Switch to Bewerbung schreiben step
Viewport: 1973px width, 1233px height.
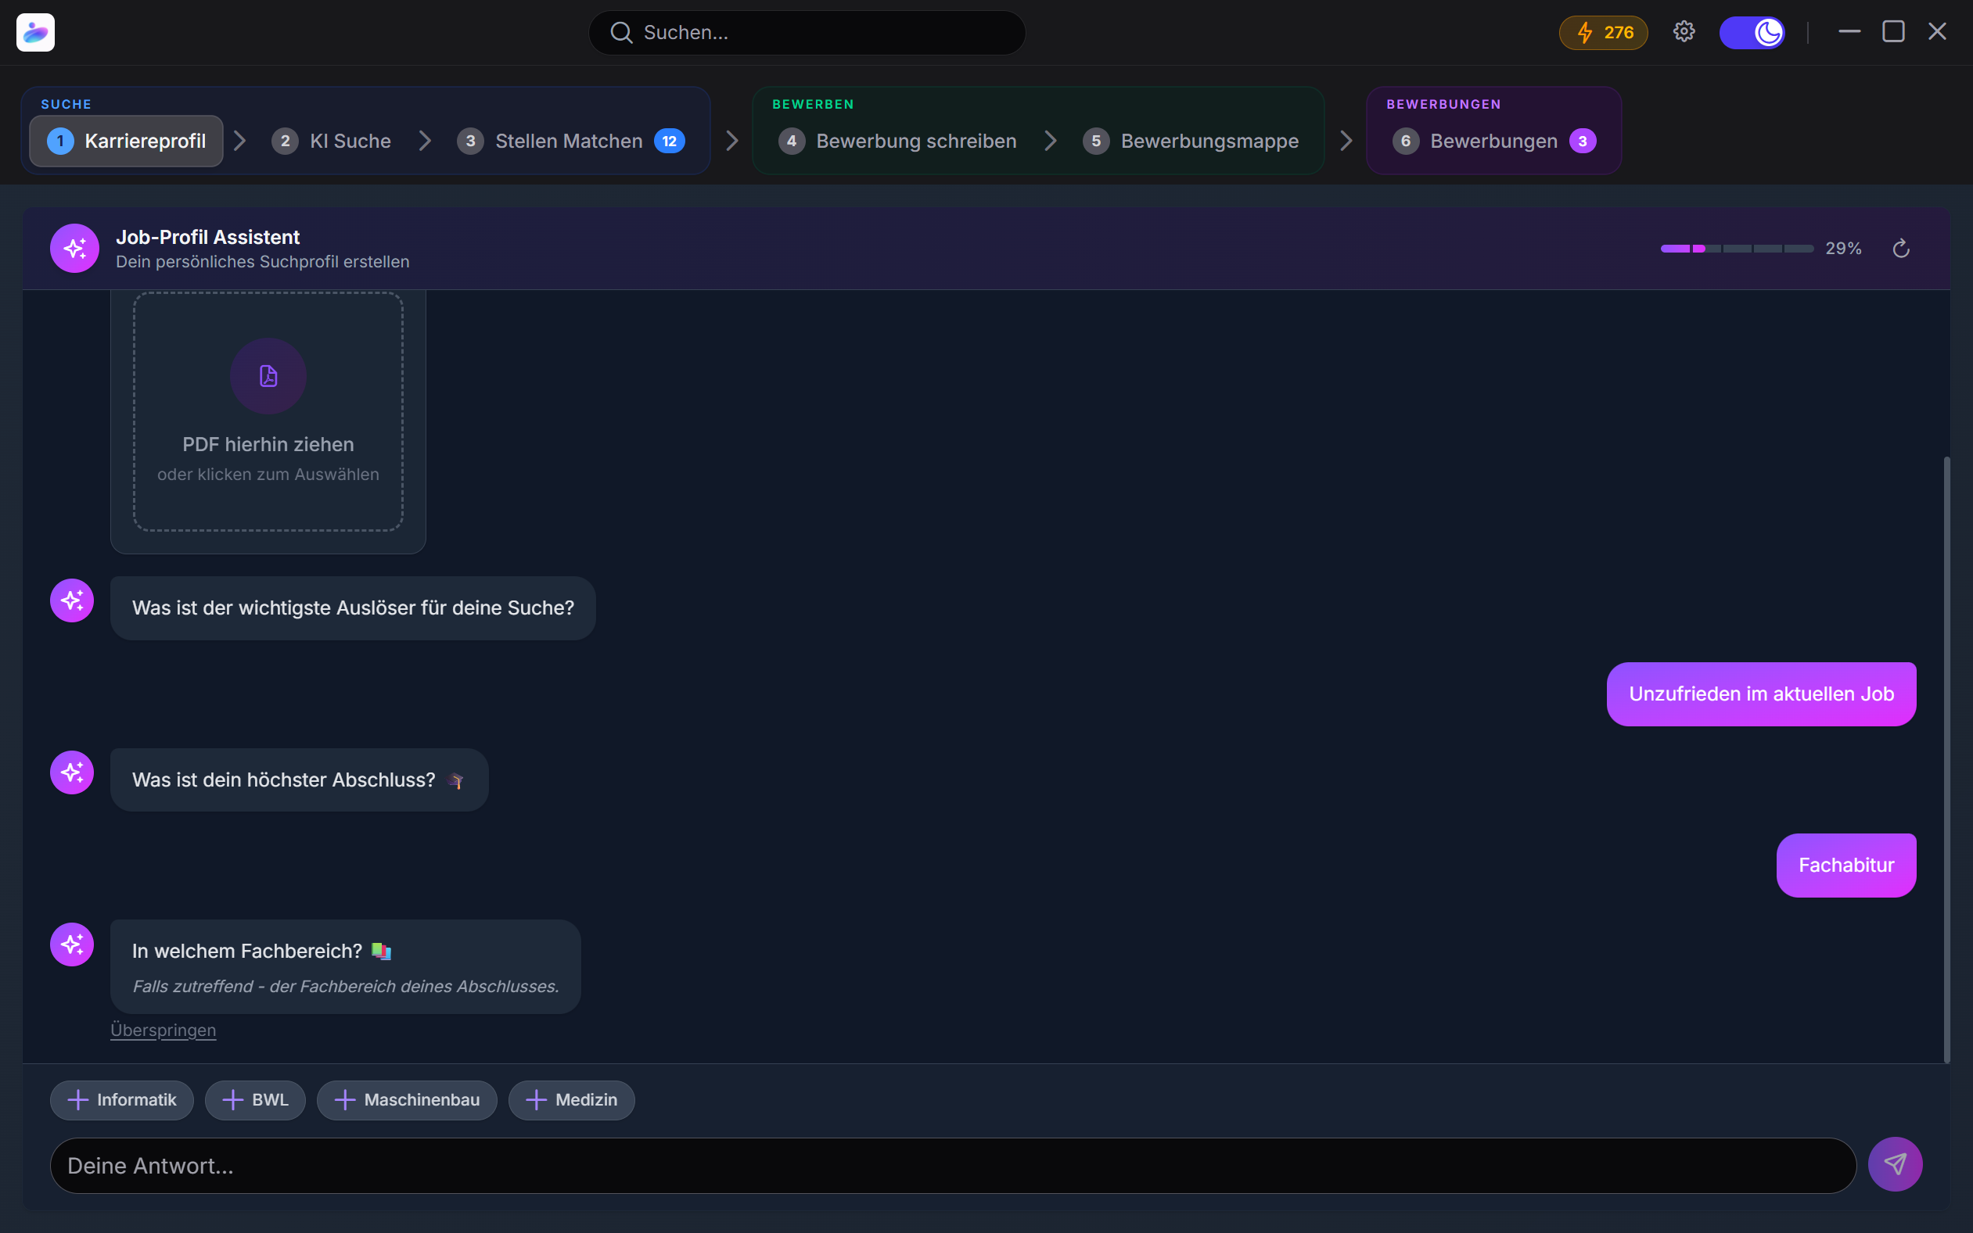coord(897,141)
